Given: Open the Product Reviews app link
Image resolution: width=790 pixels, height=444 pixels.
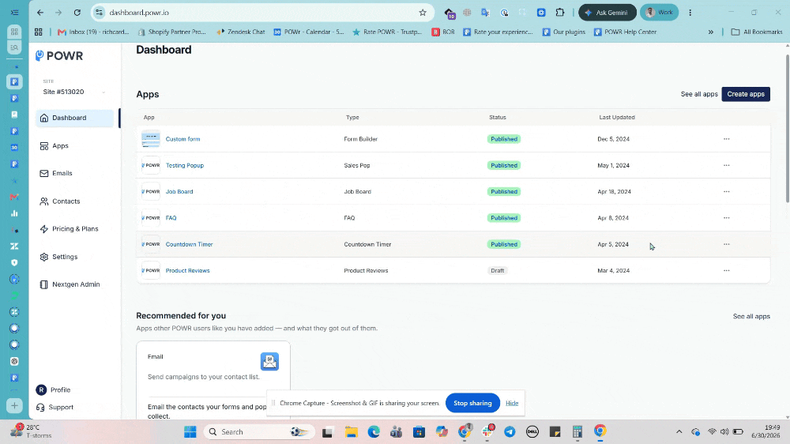Looking at the screenshot, I should 187,271.
